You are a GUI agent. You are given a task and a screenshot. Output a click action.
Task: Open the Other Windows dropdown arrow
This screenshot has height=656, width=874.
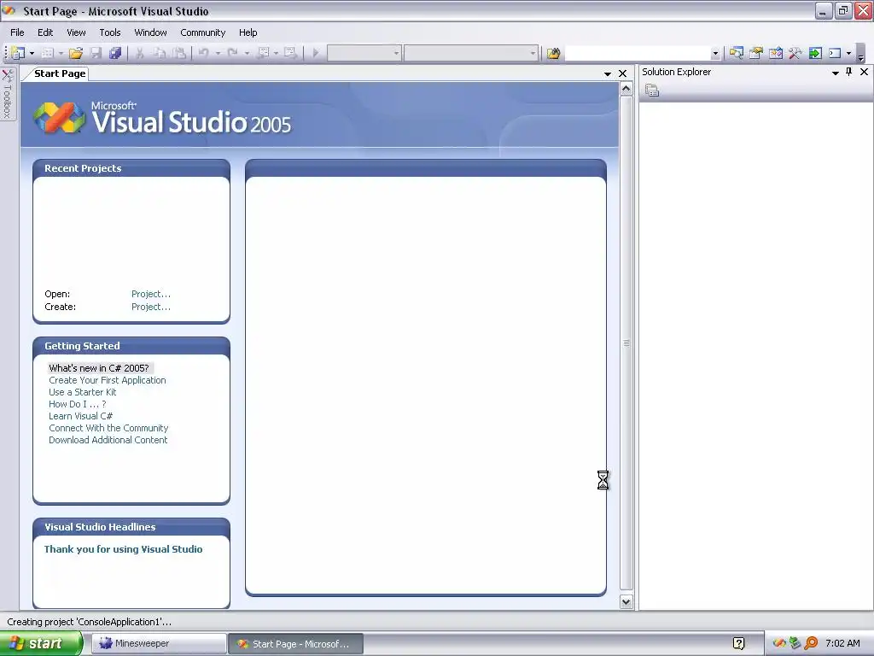click(848, 54)
